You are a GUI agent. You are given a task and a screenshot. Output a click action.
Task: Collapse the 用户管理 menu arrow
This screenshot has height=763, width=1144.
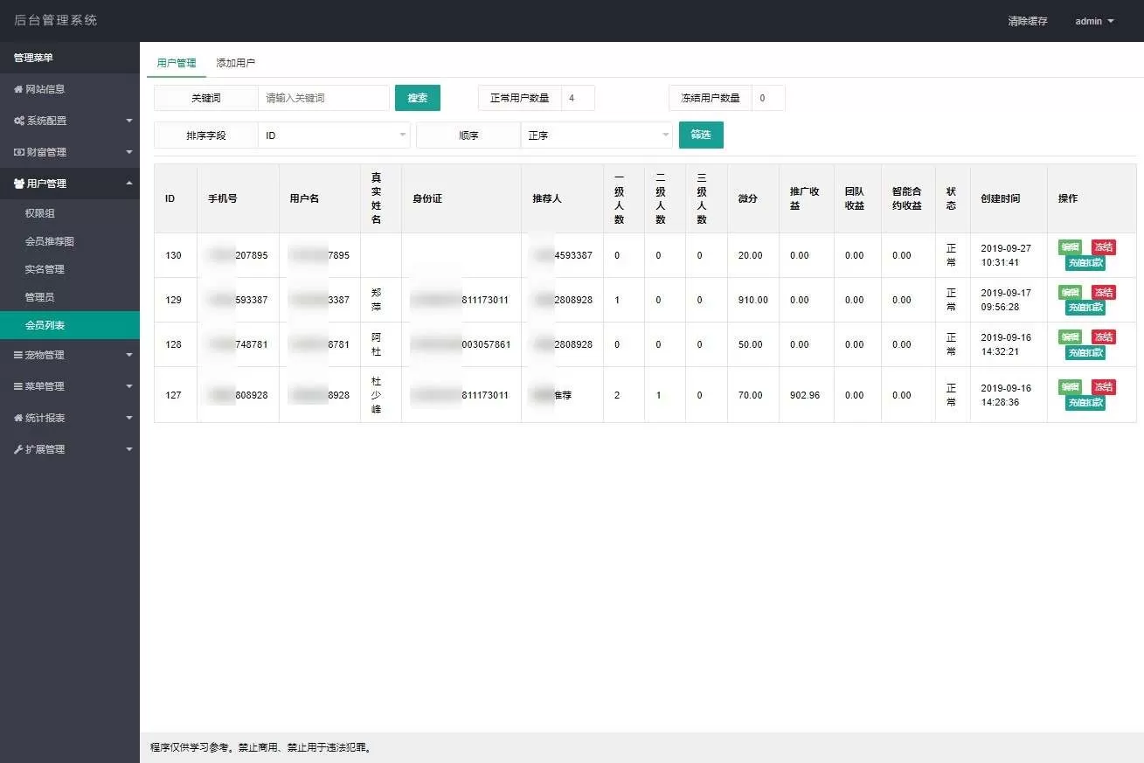point(129,184)
